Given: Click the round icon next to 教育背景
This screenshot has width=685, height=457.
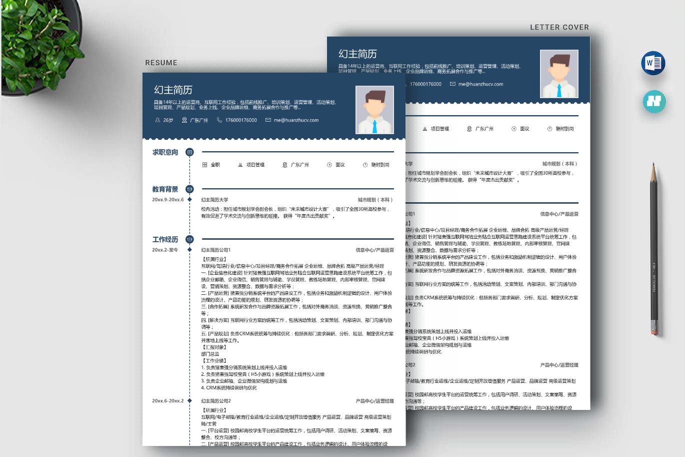Looking at the screenshot, I should click(x=189, y=189).
